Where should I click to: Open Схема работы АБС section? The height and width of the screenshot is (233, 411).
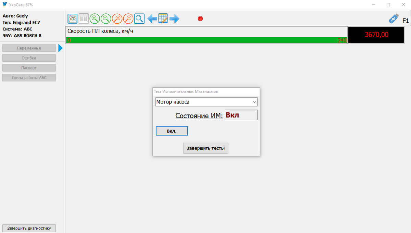[x=29, y=78]
